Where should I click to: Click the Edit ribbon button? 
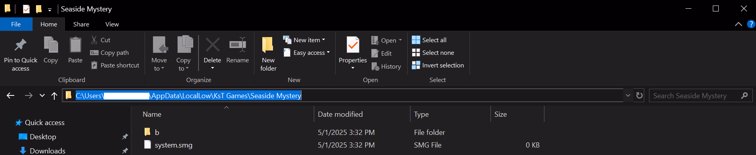[382, 53]
